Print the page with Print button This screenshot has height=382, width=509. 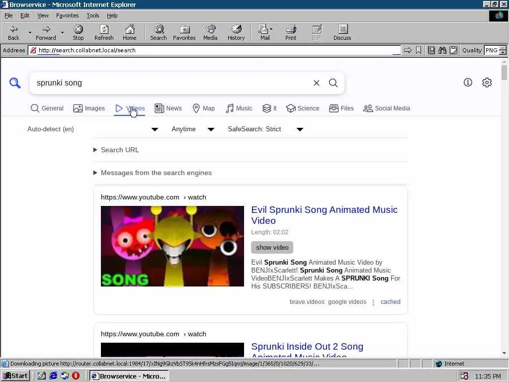pos(290,32)
